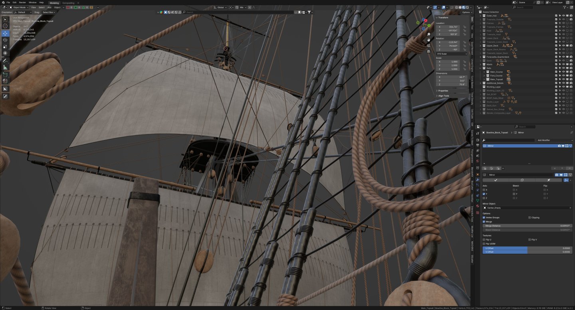Enable Flip U texture checkbox
The width and height of the screenshot is (575, 310).
[x=484, y=239]
